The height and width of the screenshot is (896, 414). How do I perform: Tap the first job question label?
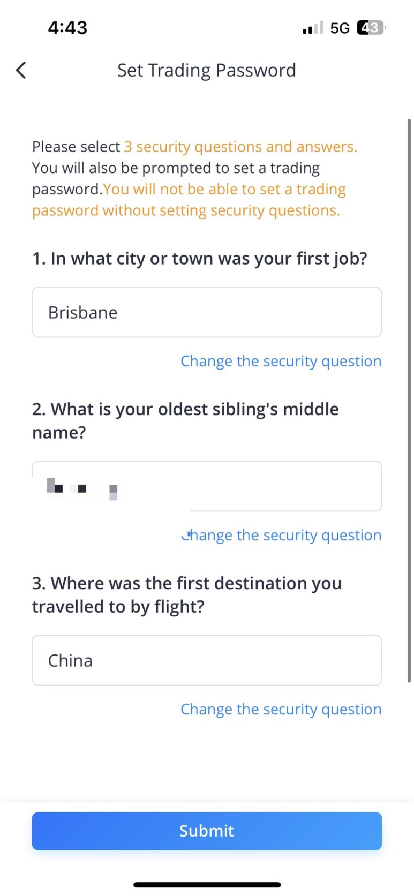tap(200, 259)
